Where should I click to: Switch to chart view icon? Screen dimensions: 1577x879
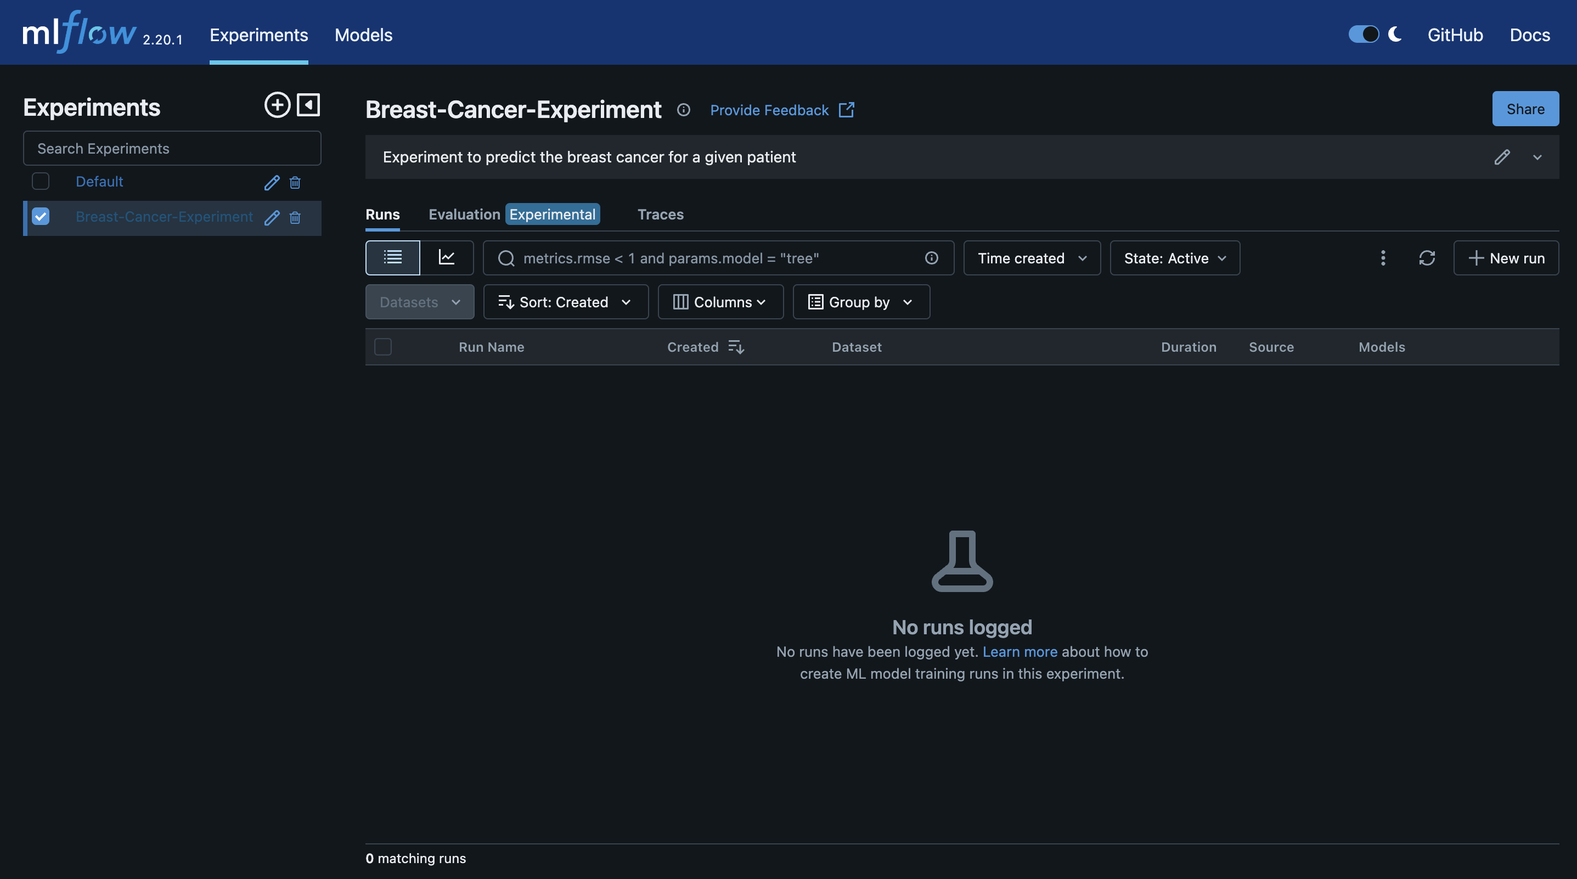(x=446, y=258)
